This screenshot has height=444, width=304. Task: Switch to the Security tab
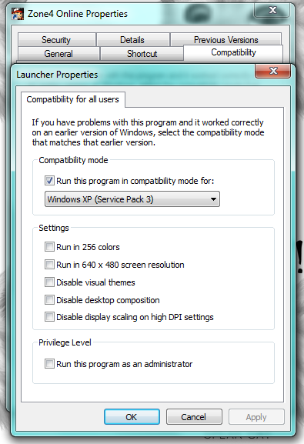tap(56, 40)
